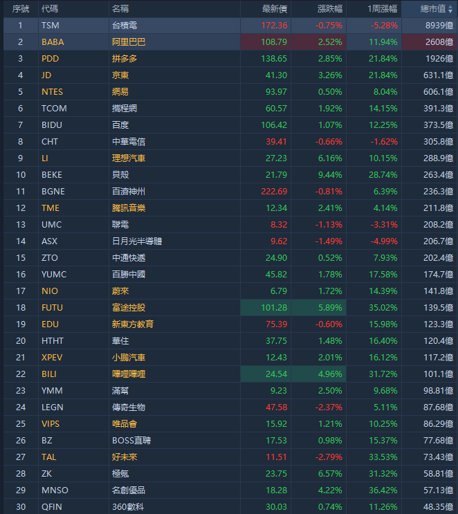The height and width of the screenshot is (514, 458).
Task: Click the 漲跌幅 column header
Action: 330,9
